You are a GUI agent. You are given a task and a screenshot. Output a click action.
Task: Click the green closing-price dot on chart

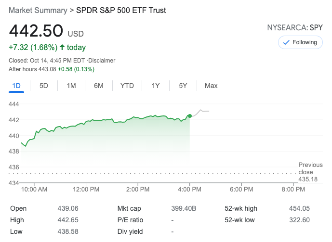pyautogui.click(x=190, y=116)
